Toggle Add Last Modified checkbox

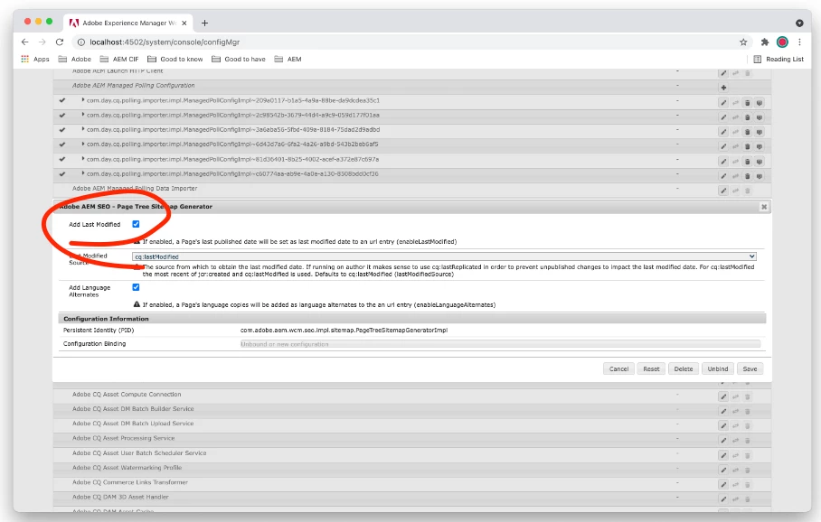click(137, 224)
